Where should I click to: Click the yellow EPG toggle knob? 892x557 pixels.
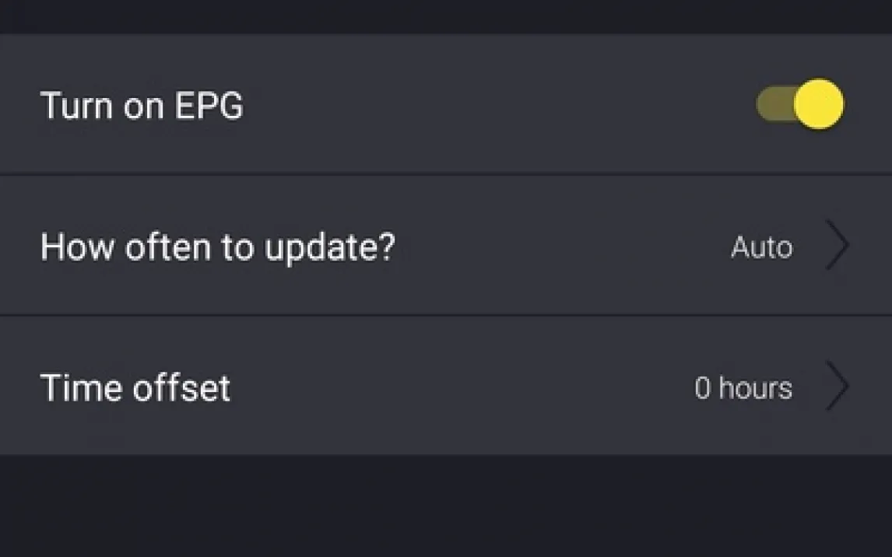818,104
